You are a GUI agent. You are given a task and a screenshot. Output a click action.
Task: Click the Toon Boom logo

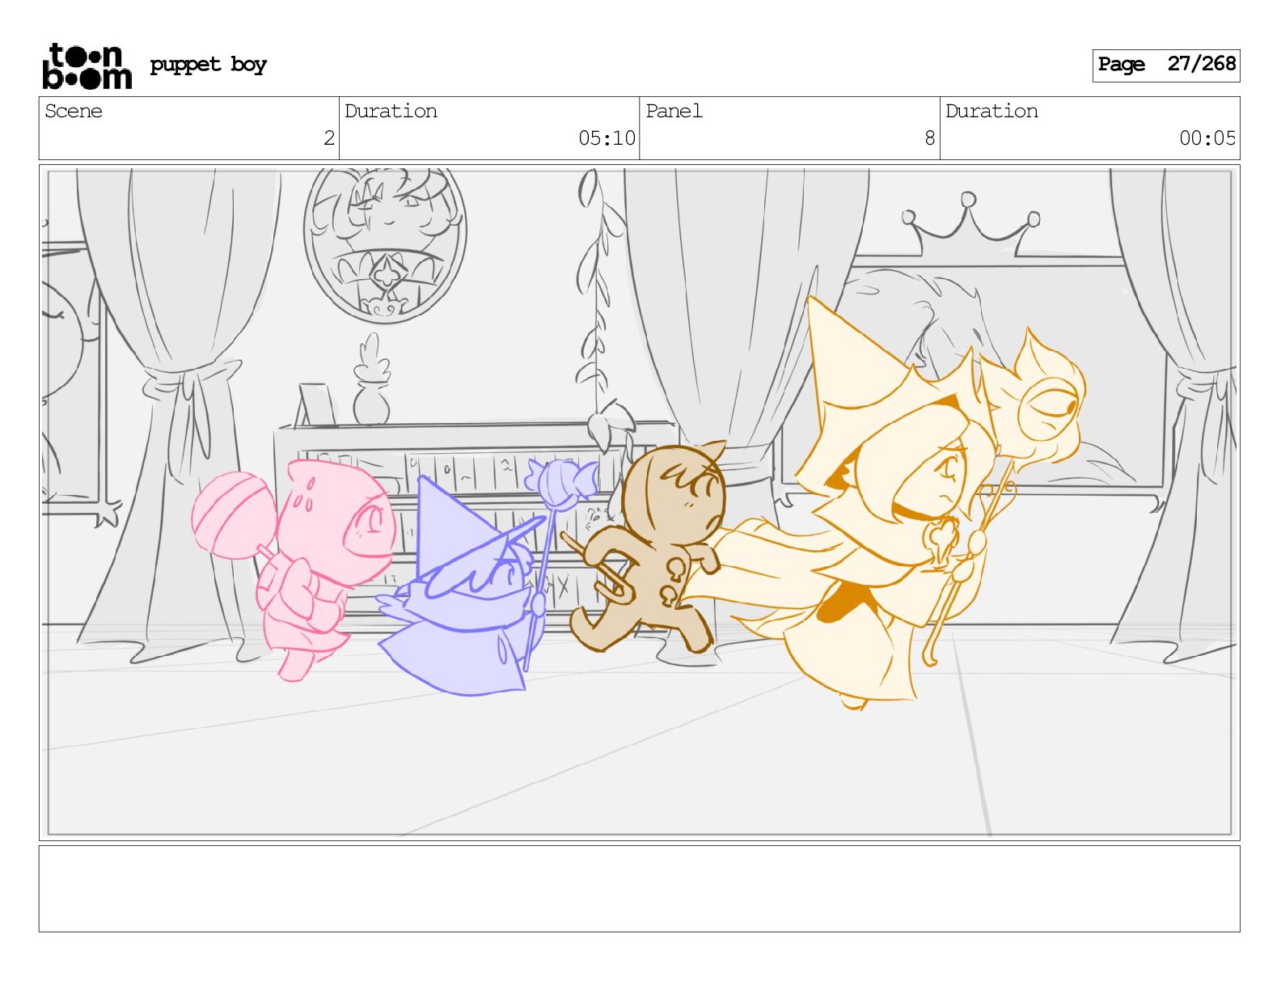pos(87,66)
